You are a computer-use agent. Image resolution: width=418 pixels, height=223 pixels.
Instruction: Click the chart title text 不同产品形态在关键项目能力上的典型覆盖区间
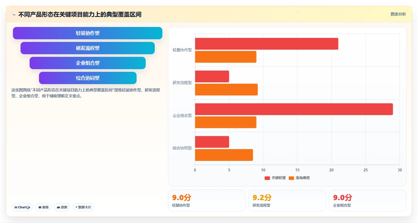tap(80, 15)
